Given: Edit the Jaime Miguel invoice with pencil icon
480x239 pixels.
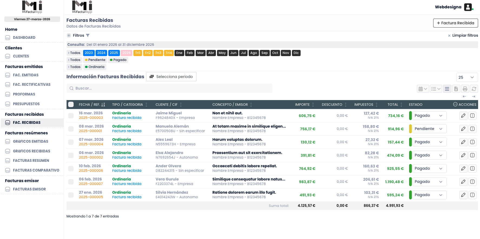Looking at the screenshot, I should coord(463,116).
